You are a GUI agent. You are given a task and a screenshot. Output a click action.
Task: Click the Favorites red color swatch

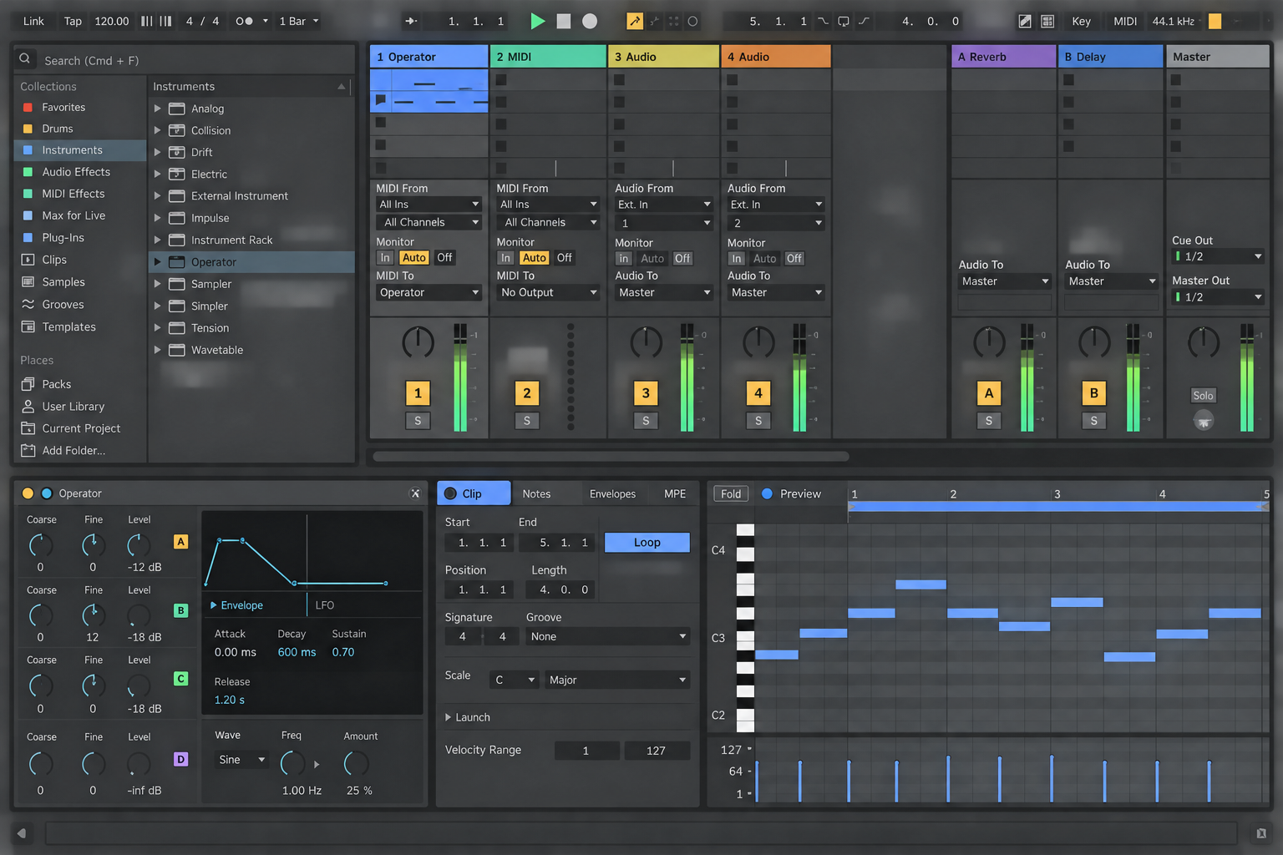point(28,107)
